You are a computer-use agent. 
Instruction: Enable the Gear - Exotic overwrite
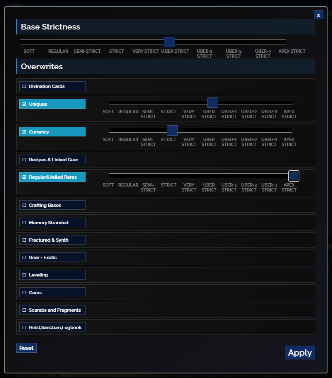52,257
